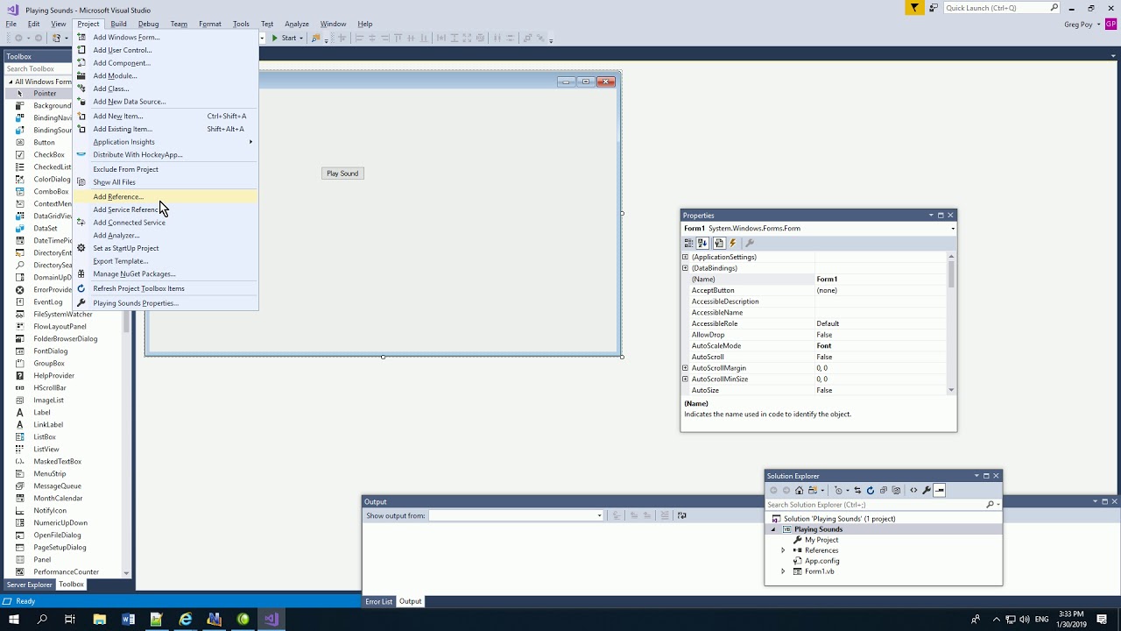Select Add Windows Form menu entry
The height and width of the screenshot is (631, 1121).
[166, 37]
